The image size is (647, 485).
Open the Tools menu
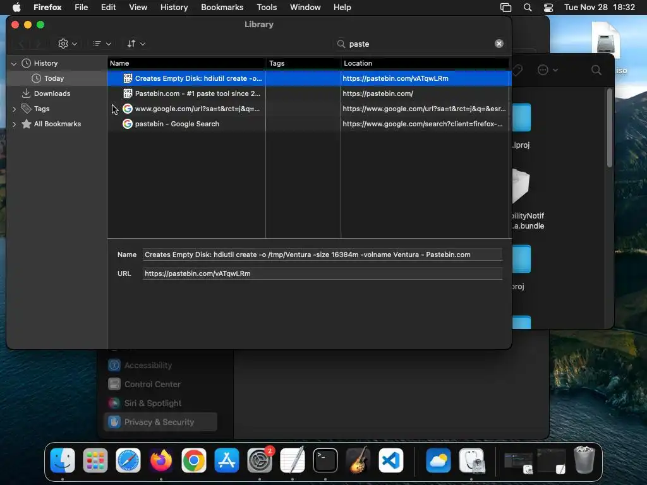(x=267, y=8)
